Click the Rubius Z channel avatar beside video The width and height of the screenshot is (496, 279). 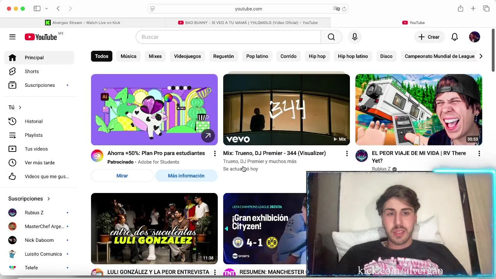click(x=362, y=156)
